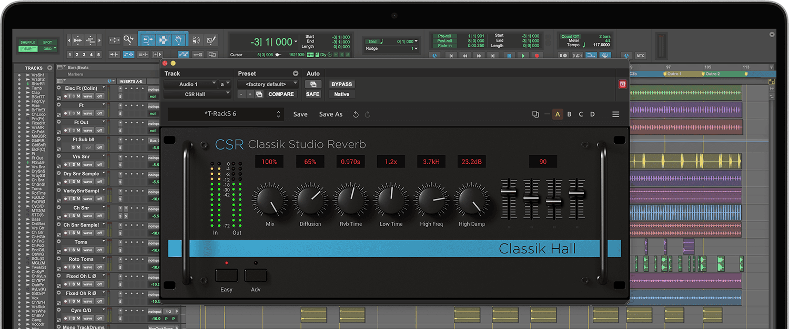The height and width of the screenshot is (329, 789).
Task: Click the copy preset icon beside A
Action: pos(535,114)
